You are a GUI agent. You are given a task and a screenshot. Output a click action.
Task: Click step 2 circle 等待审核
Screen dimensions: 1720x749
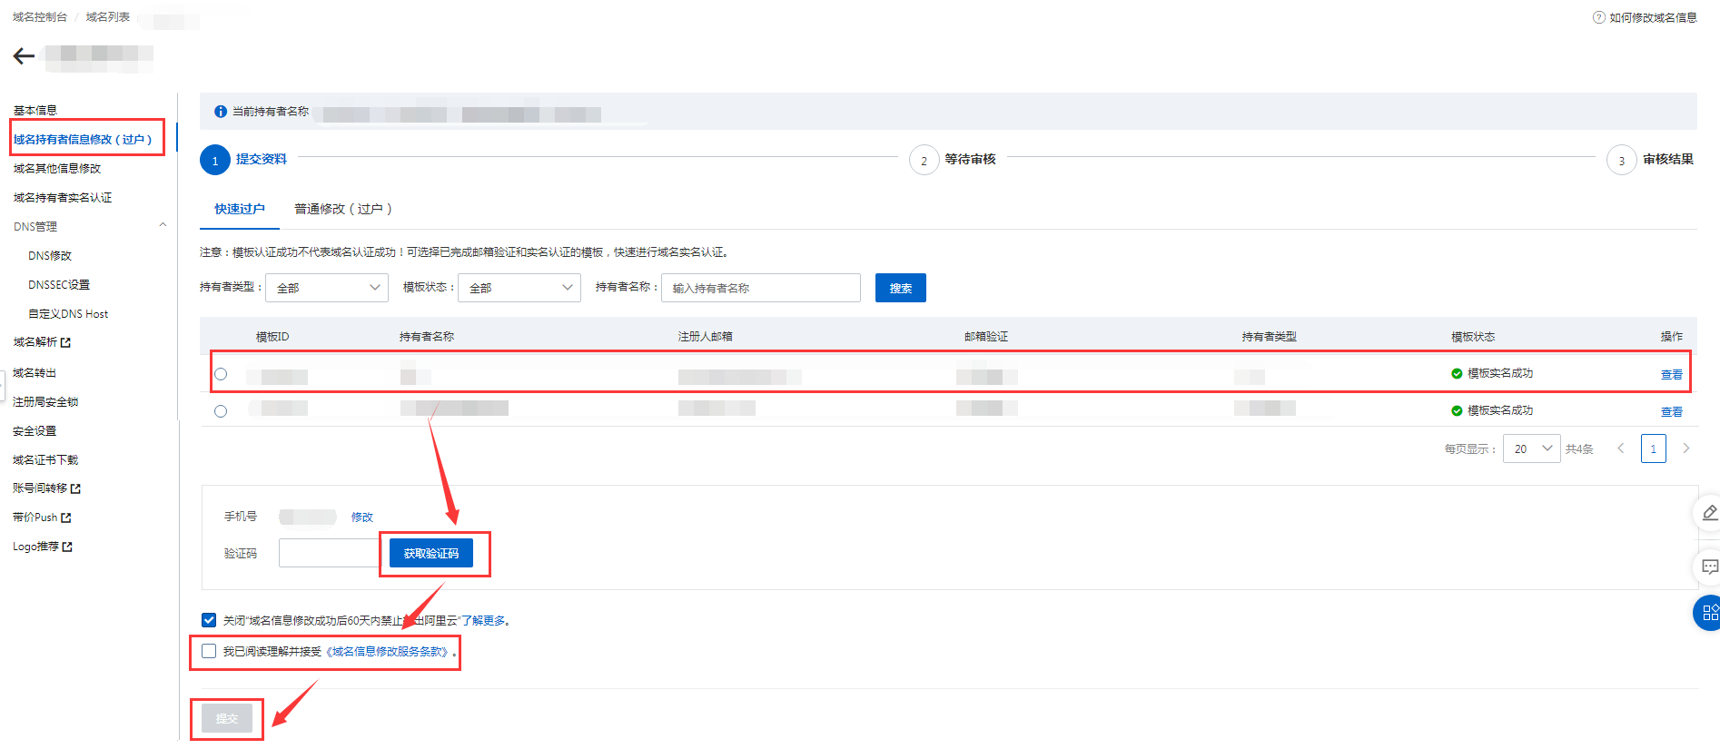click(924, 160)
